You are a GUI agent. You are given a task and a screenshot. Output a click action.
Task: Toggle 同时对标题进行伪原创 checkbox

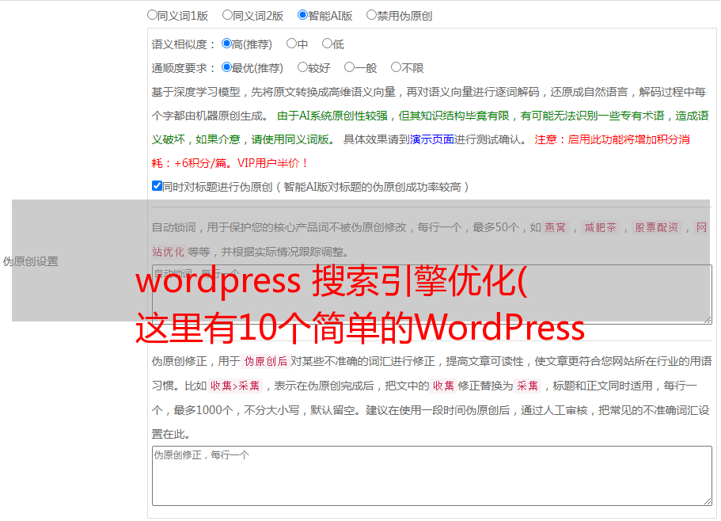tap(157, 186)
